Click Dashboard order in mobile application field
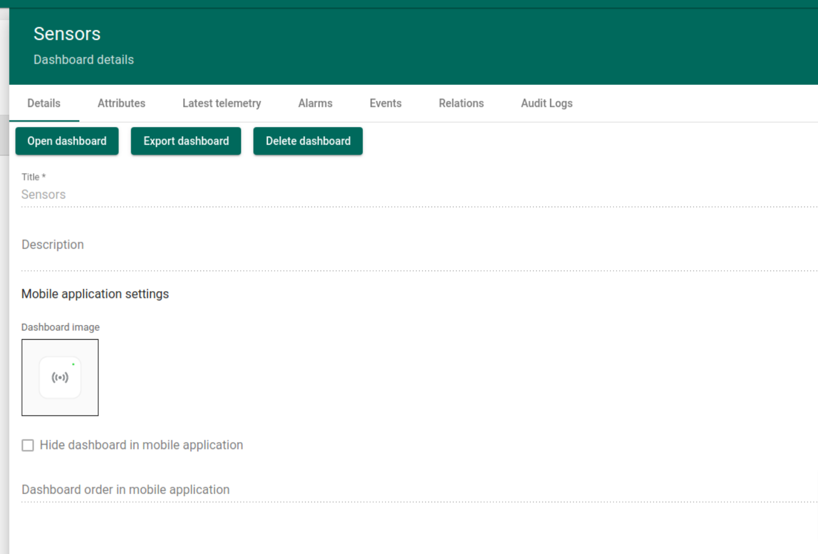This screenshot has width=818, height=554. tap(204, 490)
